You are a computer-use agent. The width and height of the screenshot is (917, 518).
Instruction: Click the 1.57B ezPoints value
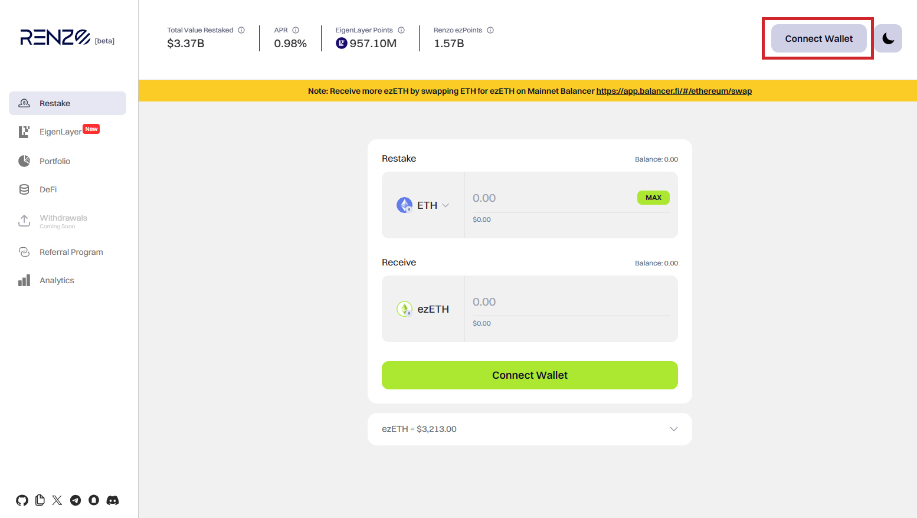449,44
